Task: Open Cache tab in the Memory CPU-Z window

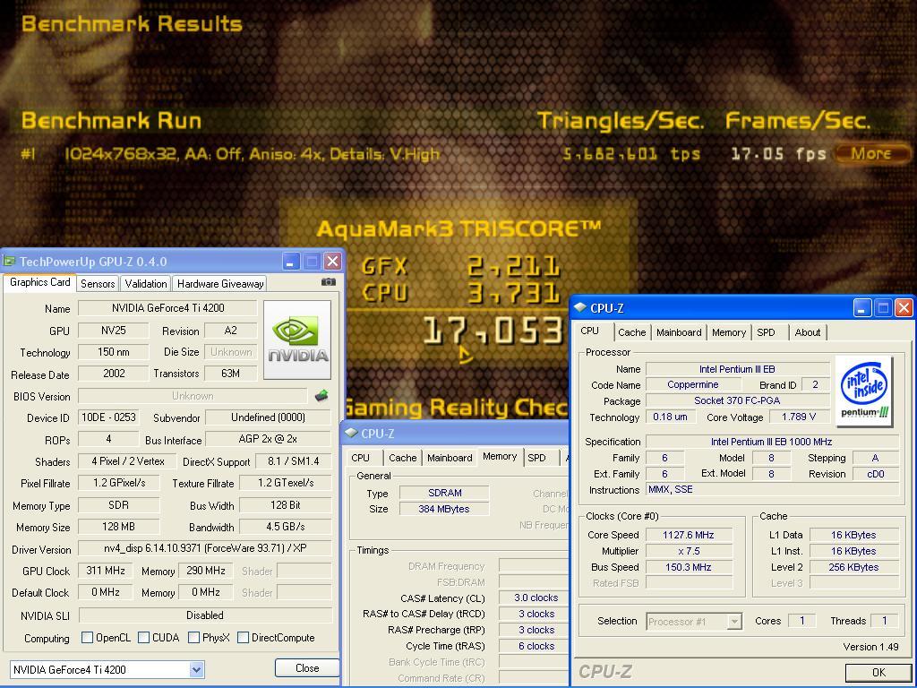Action: [402, 458]
